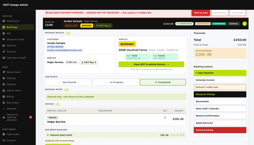Click the MOT Bay 3 chip under Service
The width and height of the screenshot is (254, 145).
tap(89, 62)
